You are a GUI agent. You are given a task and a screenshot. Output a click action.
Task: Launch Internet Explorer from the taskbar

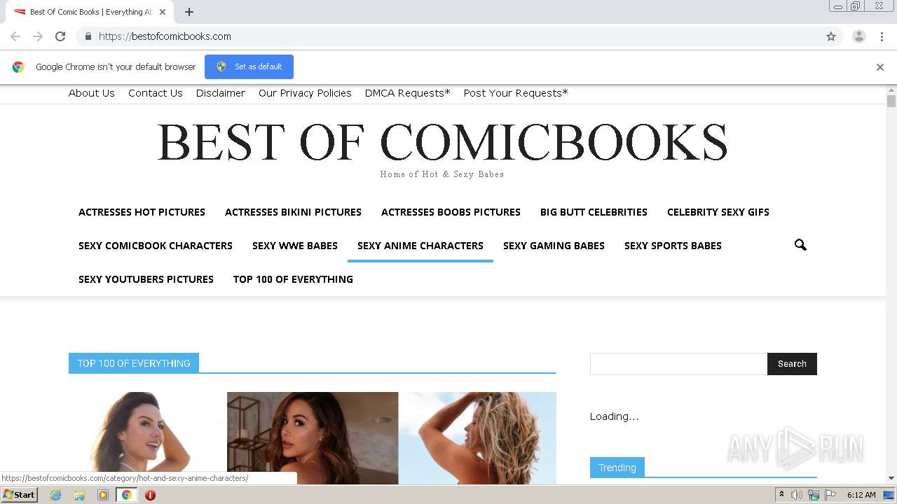point(55,495)
